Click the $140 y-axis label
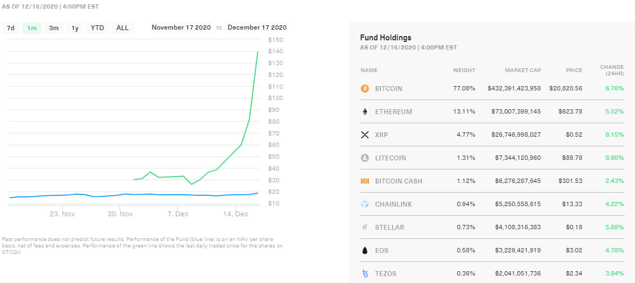The image size is (635, 283). pos(275,51)
